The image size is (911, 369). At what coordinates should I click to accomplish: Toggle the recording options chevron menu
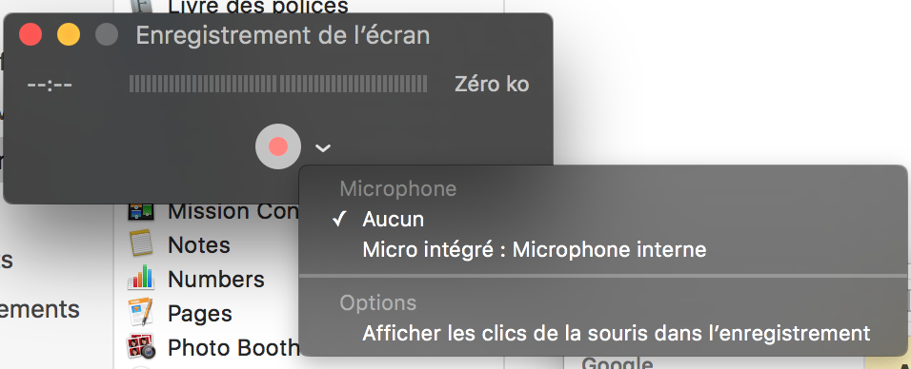click(322, 148)
